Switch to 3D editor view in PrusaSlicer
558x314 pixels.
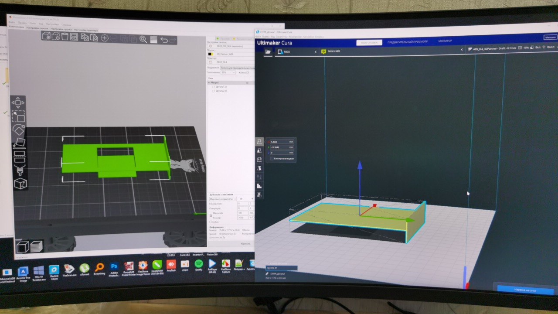(23, 247)
